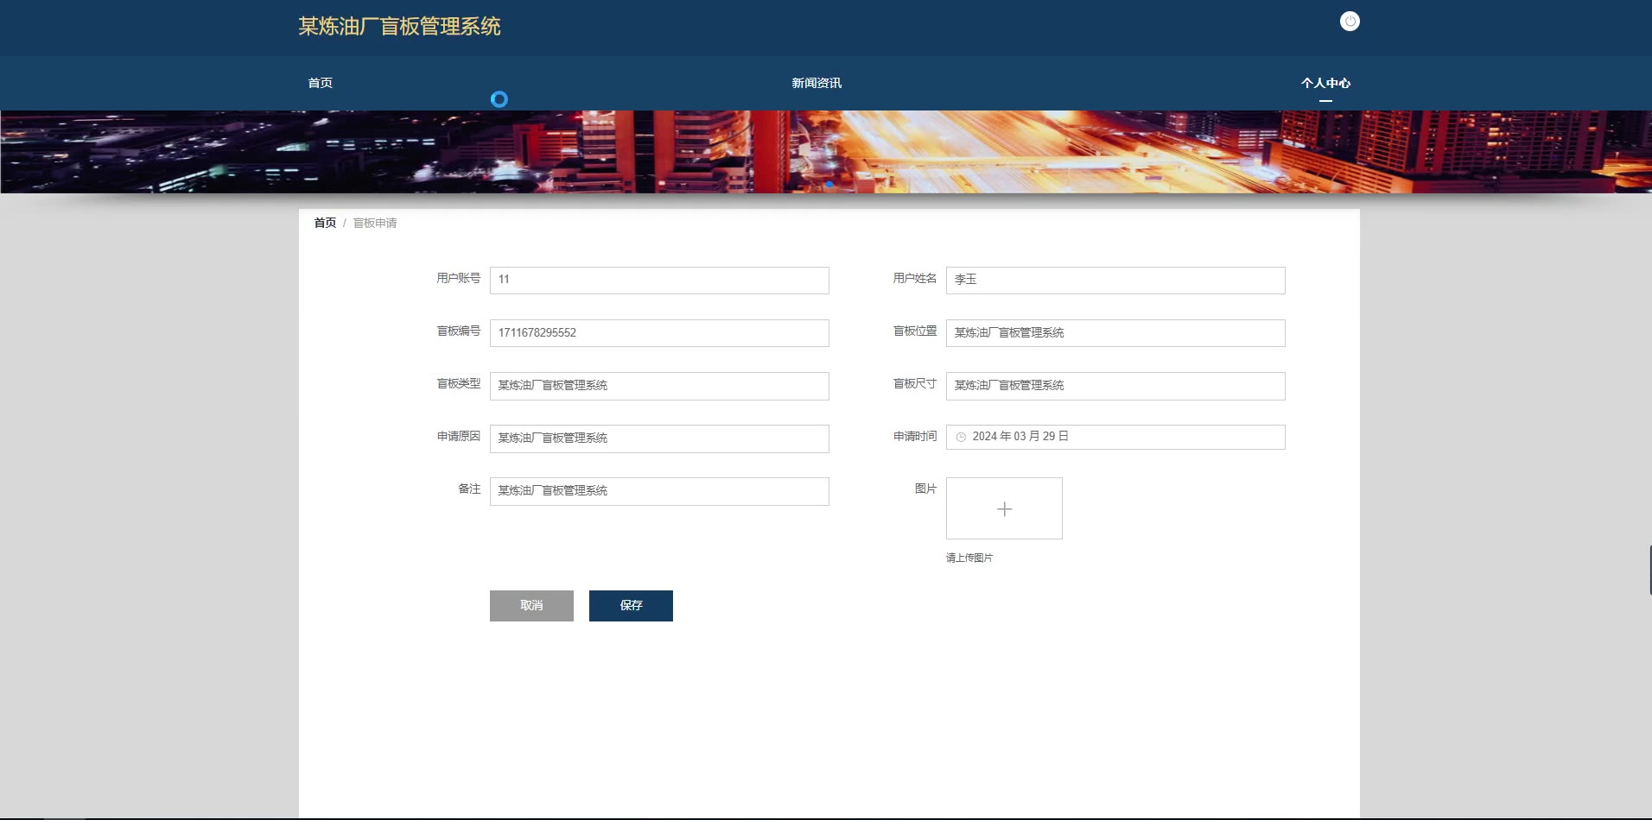Click the 取消 button
Viewport: 1652px width, 820px height.
click(x=531, y=606)
